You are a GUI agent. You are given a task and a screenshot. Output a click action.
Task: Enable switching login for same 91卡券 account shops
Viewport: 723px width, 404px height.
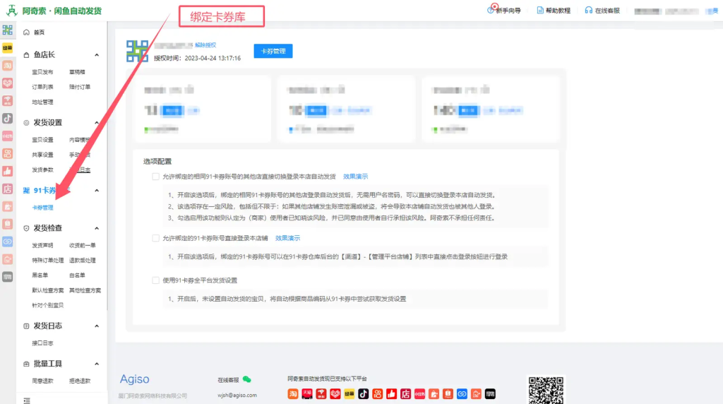(156, 177)
